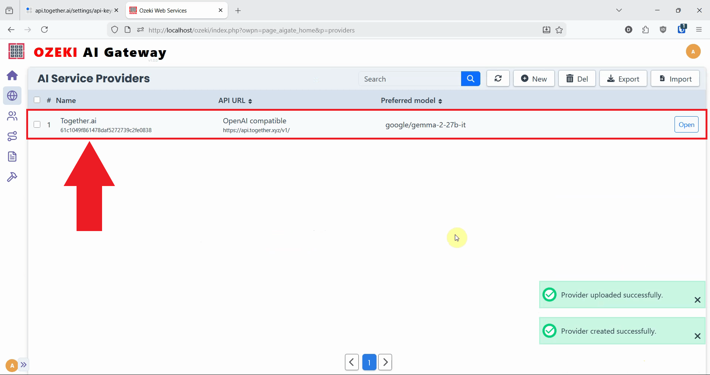Select the globe providers sidebar icon
Image resolution: width=710 pixels, height=375 pixels.
pyautogui.click(x=12, y=96)
